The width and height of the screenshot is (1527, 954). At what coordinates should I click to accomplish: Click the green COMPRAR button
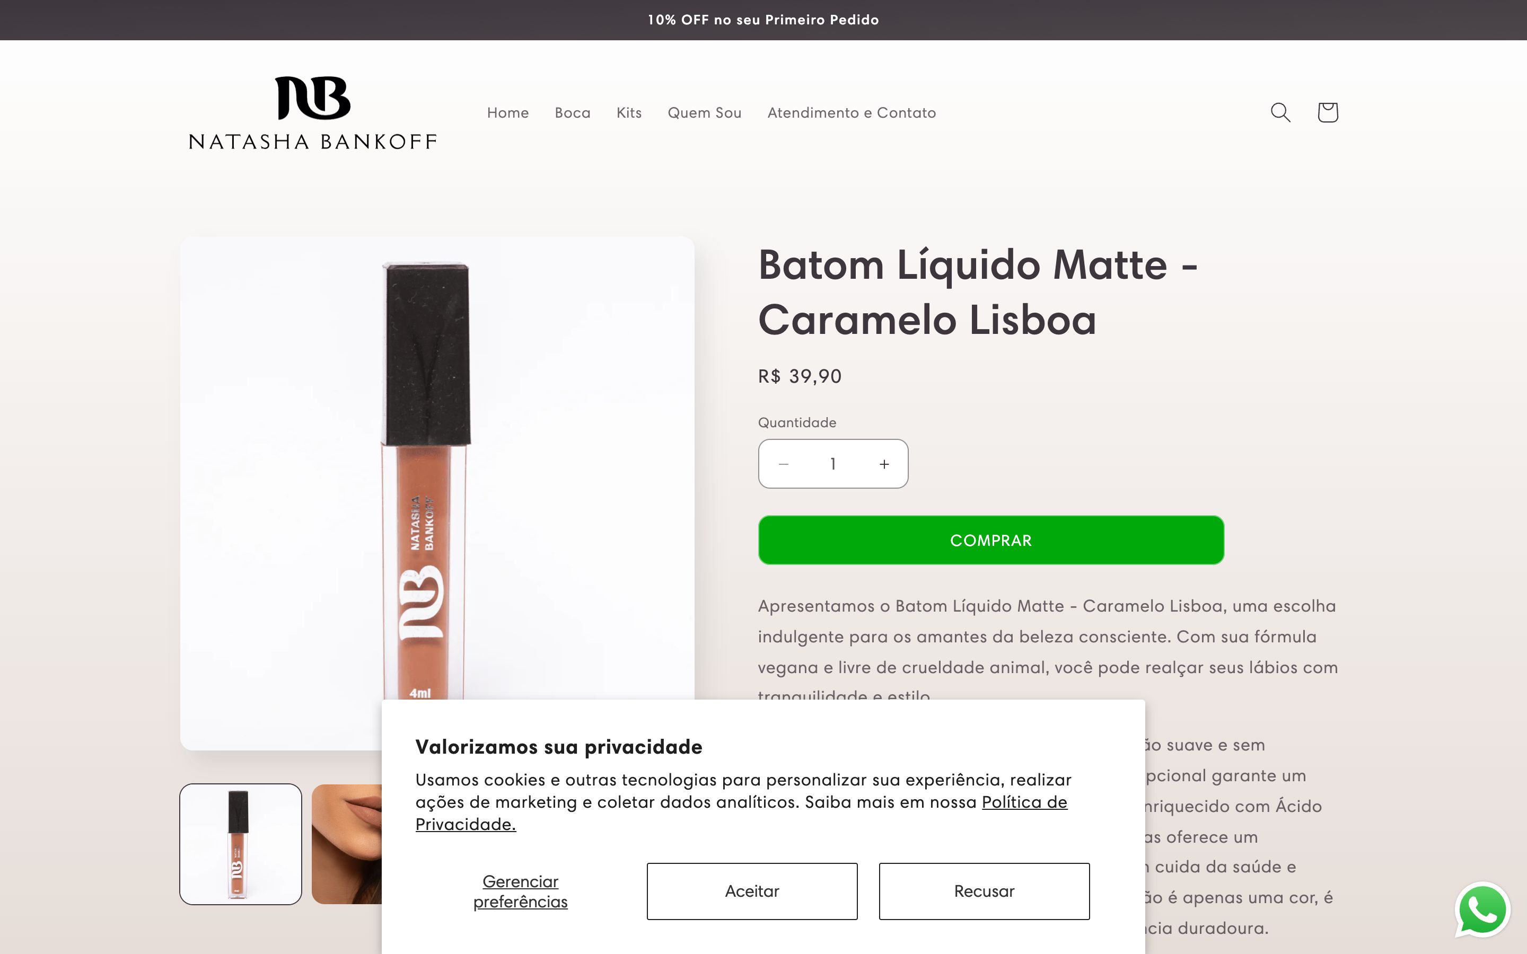990,540
